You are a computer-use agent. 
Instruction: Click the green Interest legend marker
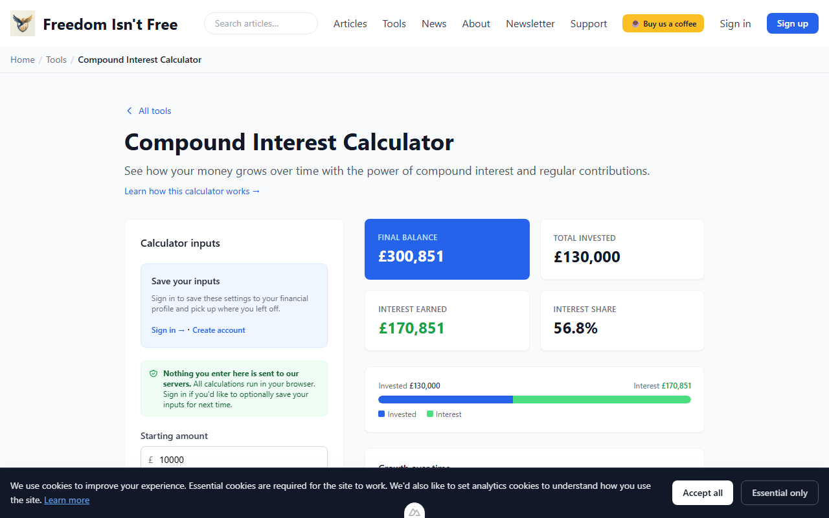(x=430, y=414)
